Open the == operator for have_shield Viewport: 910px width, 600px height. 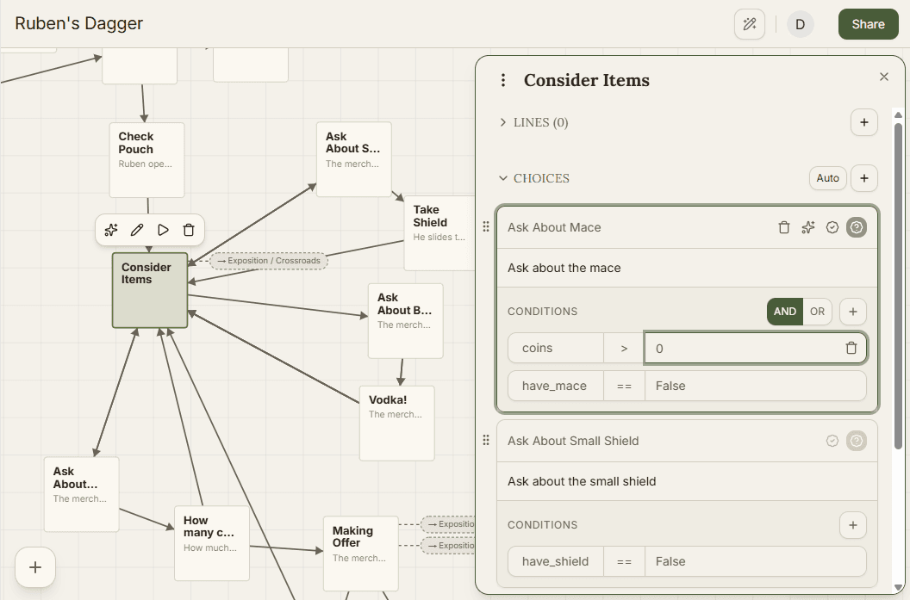(x=624, y=562)
